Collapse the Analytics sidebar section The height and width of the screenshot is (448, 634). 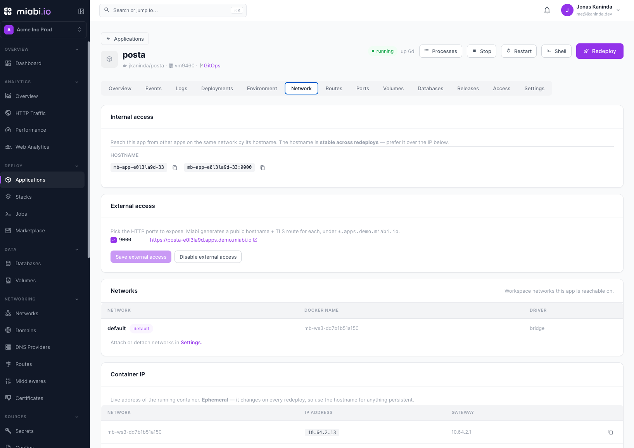pyautogui.click(x=77, y=82)
